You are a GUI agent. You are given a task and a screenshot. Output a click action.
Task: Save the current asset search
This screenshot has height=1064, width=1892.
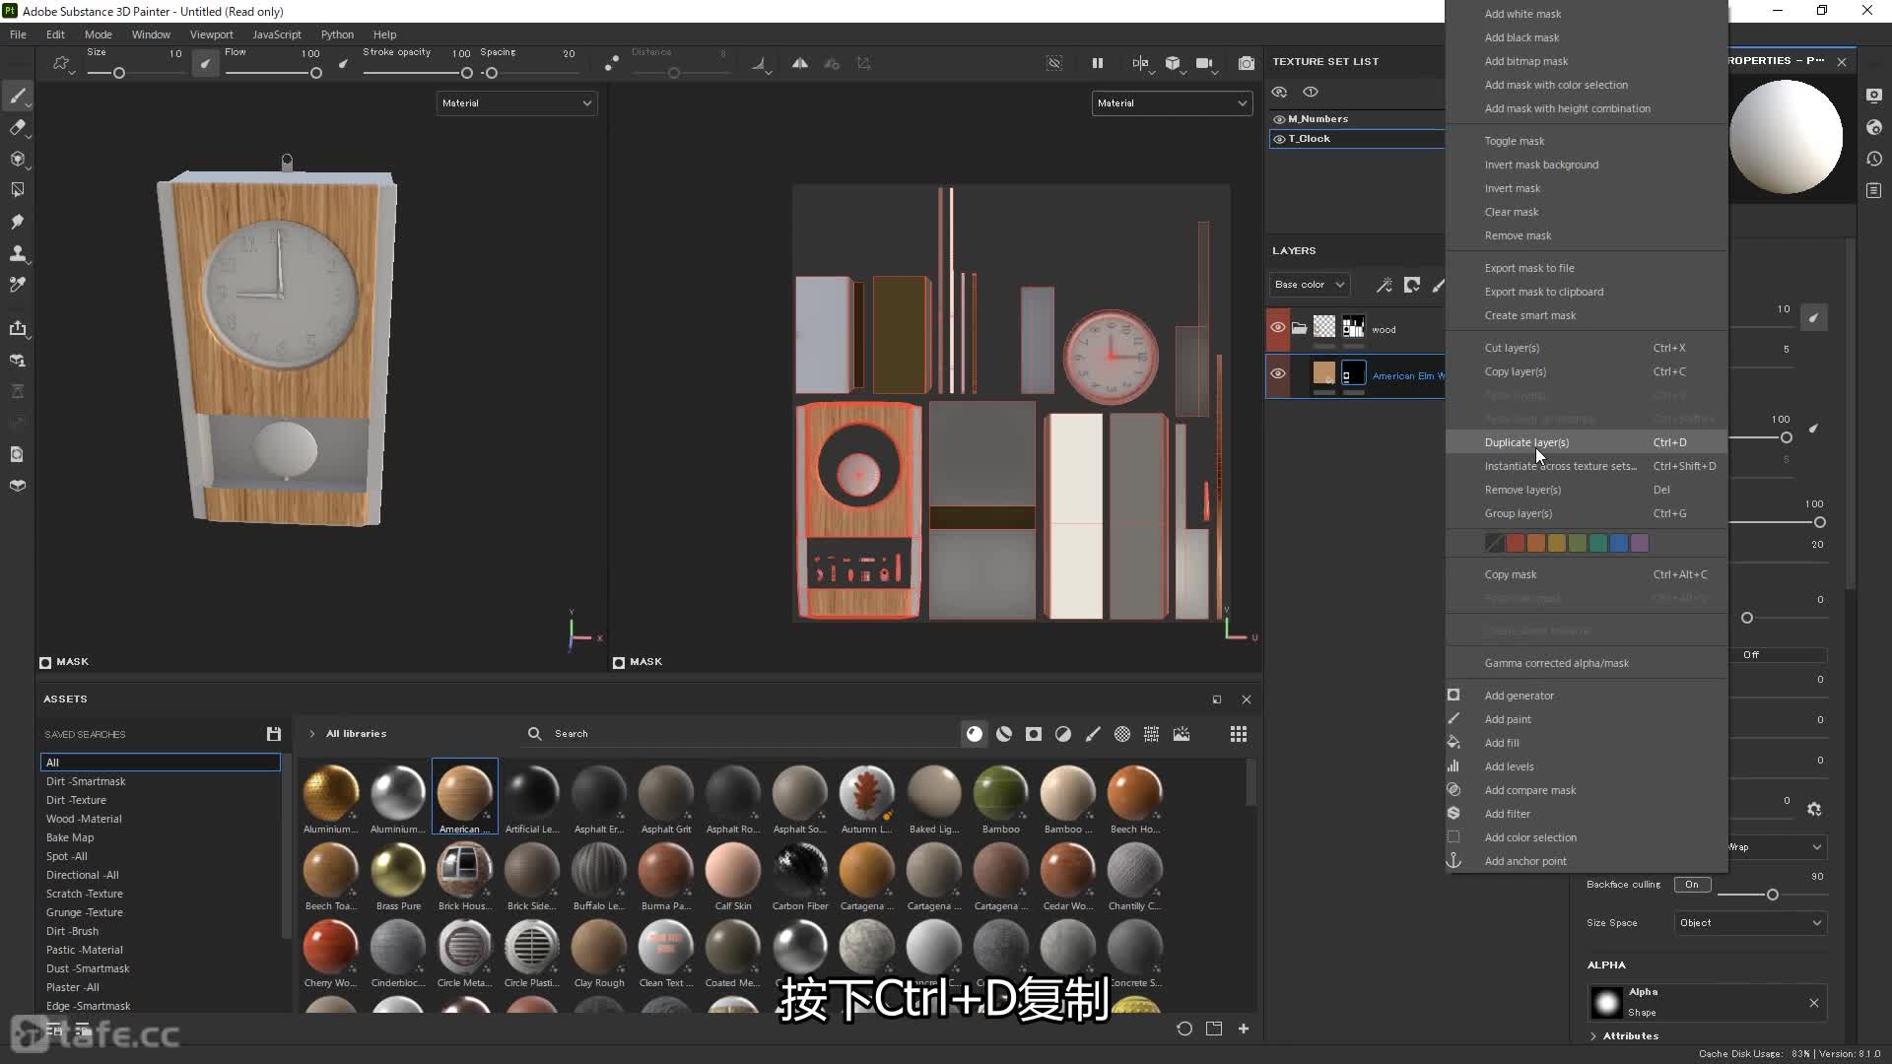point(274,734)
